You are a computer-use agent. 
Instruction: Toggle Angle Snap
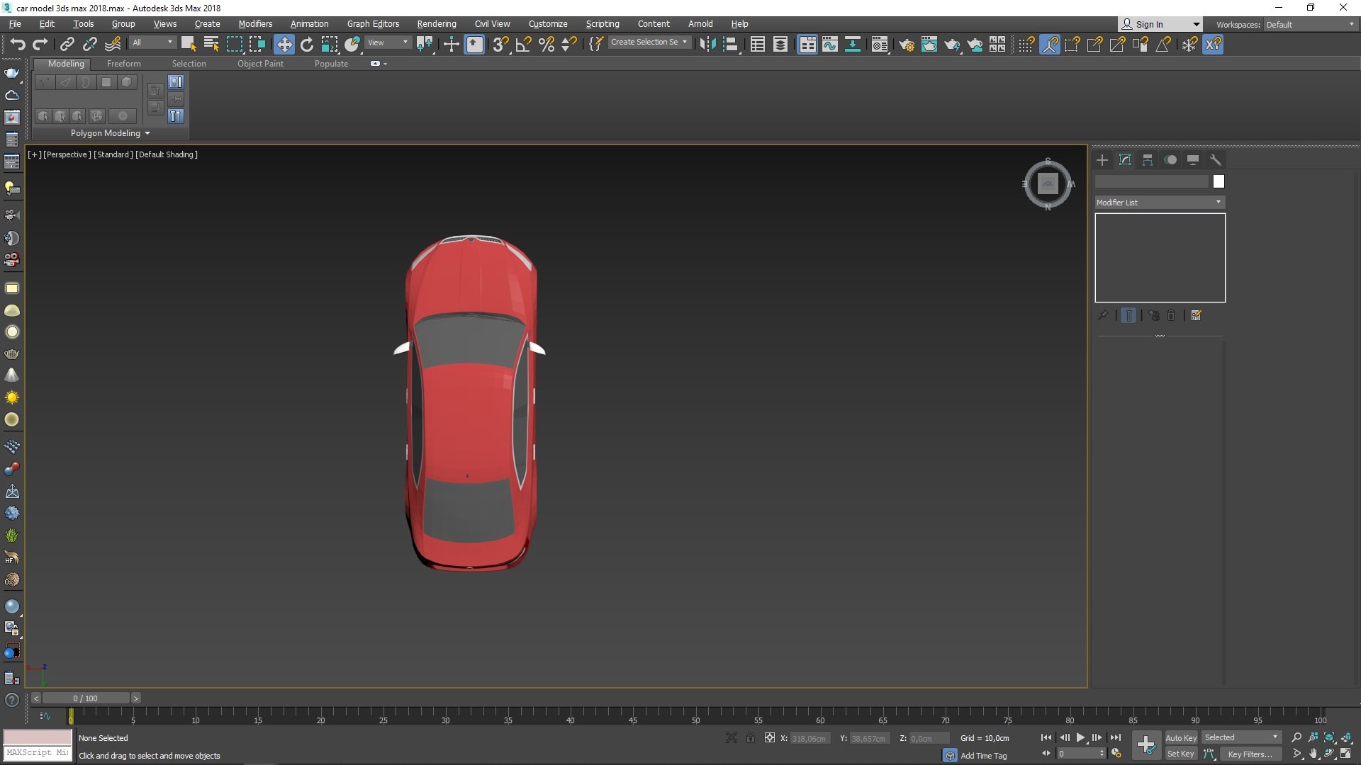[x=523, y=45]
